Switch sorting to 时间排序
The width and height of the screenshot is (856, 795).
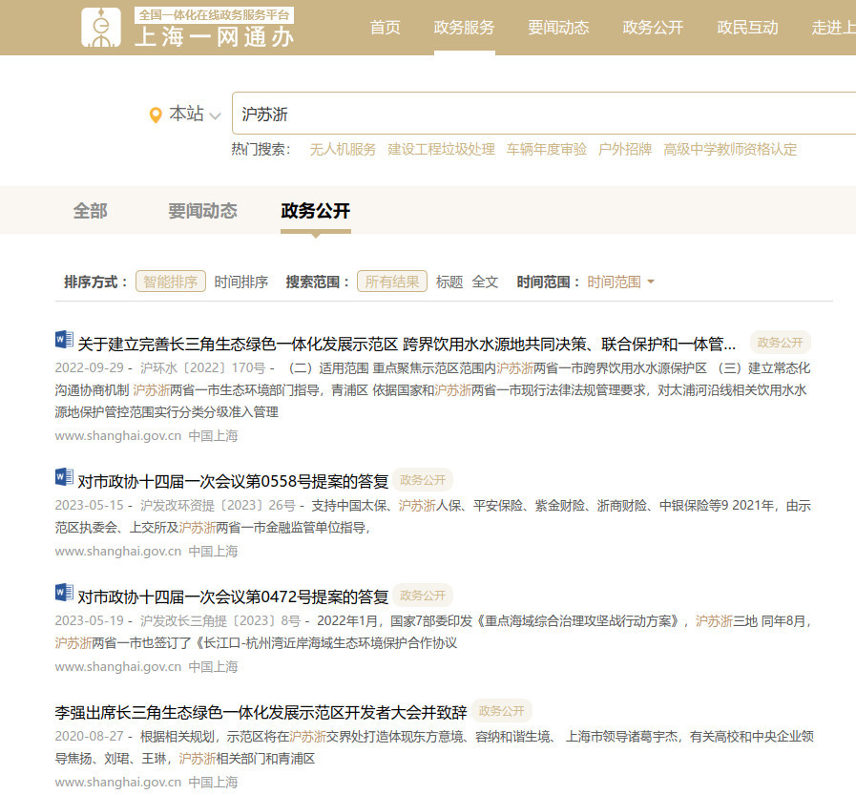240,282
